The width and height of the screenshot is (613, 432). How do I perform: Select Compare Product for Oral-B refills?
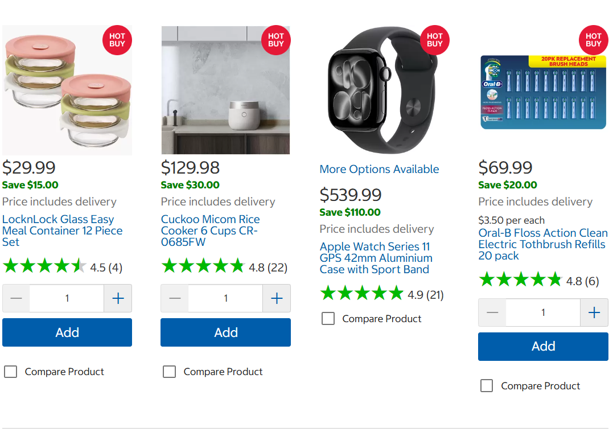click(487, 386)
